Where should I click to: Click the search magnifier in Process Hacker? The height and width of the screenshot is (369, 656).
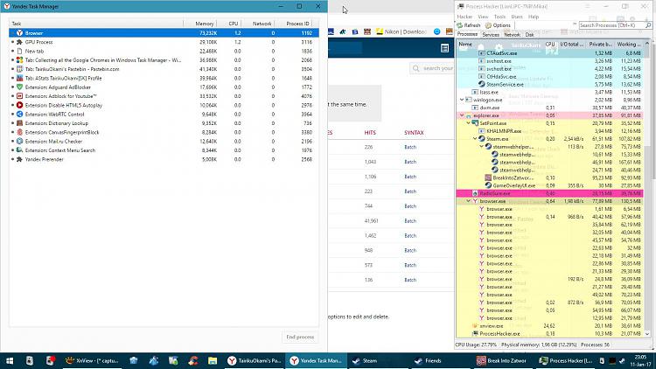pos(648,25)
